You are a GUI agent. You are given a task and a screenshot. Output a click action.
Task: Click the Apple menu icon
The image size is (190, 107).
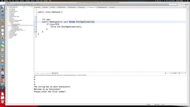click(2, 1)
